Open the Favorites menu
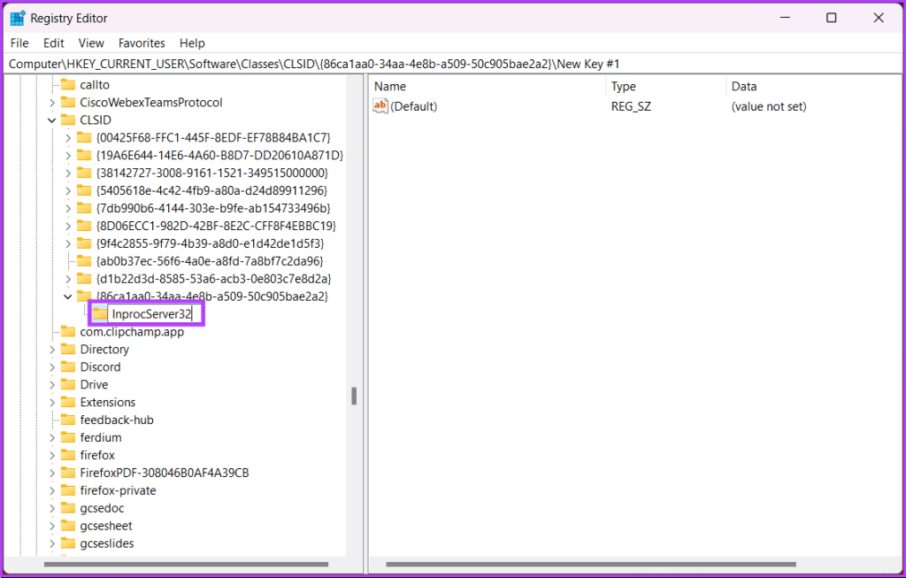 [x=142, y=42]
